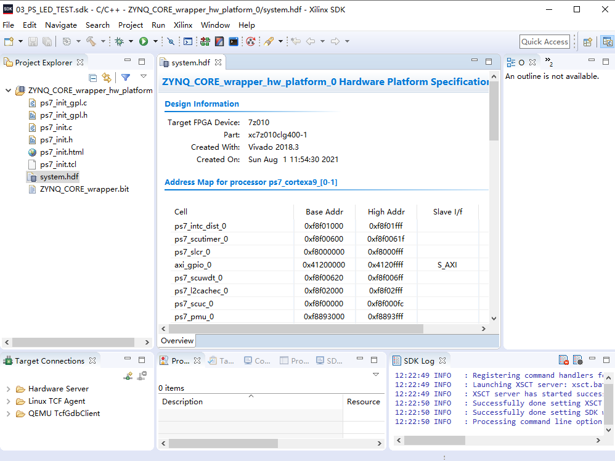Click the Build hammer icon
The image size is (615, 461).
pyautogui.click(x=91, y=41)
